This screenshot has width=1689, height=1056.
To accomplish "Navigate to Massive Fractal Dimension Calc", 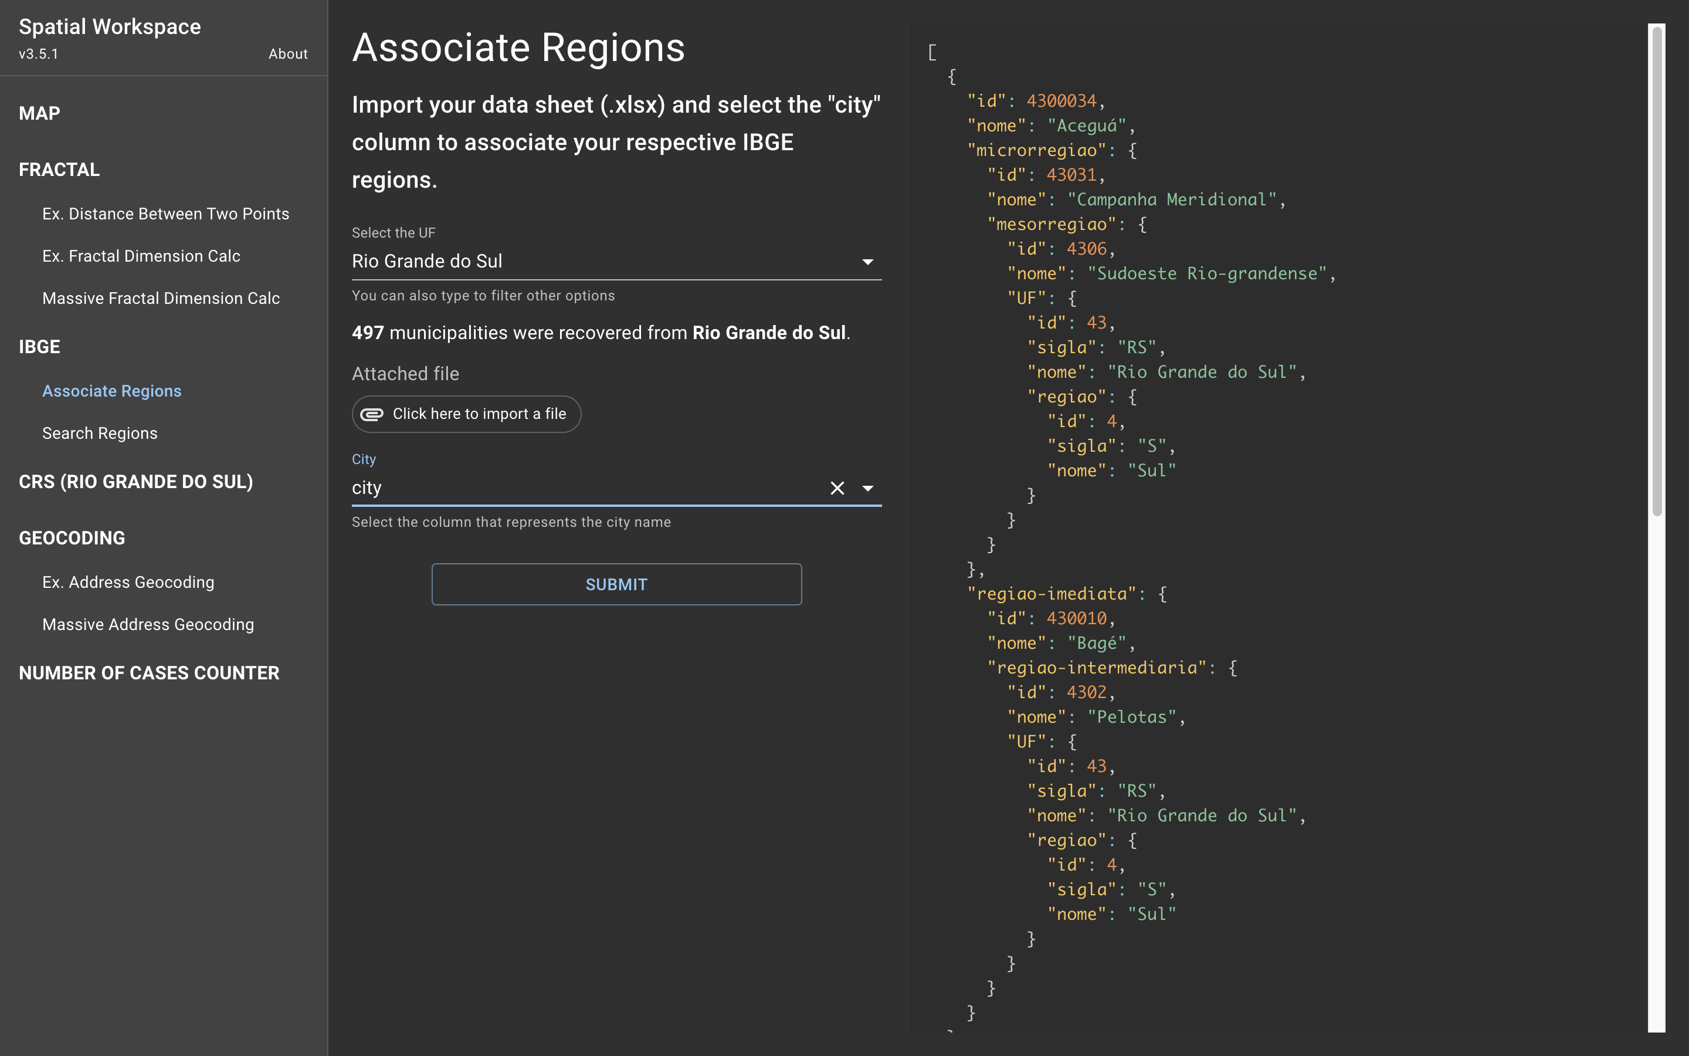I will (161, 298).
